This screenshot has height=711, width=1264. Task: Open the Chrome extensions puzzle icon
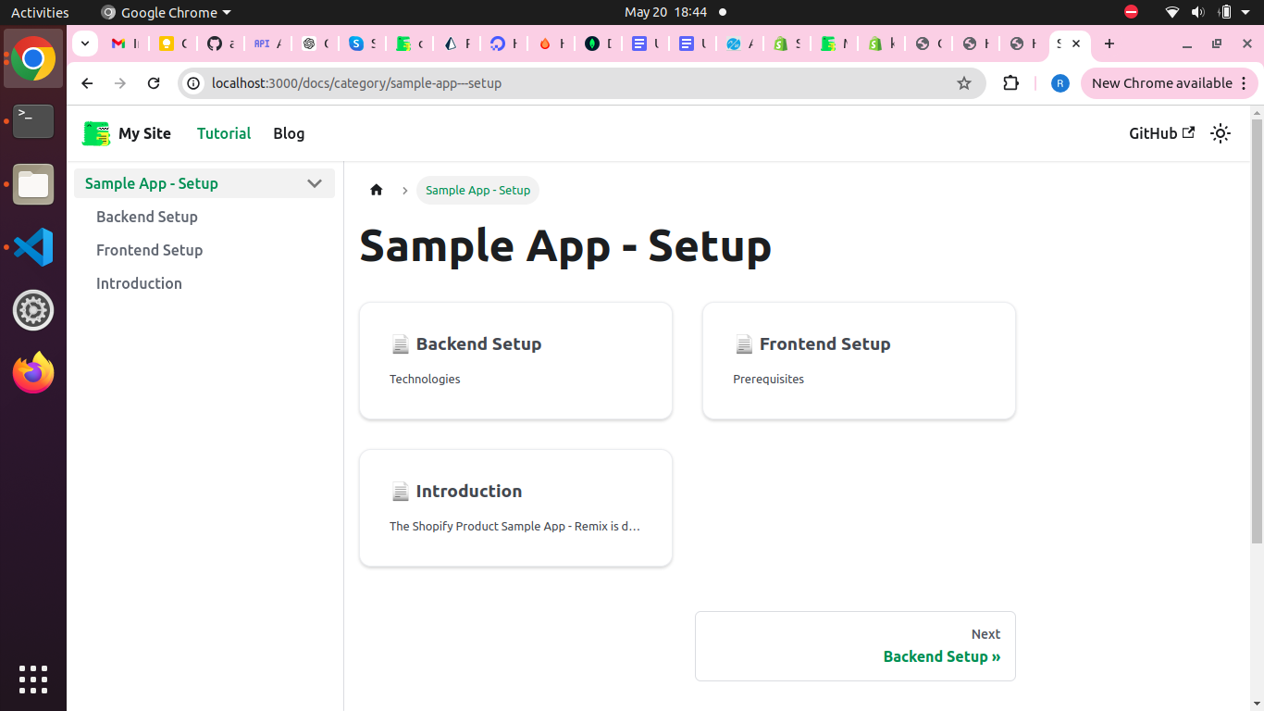coord(1010,83)
